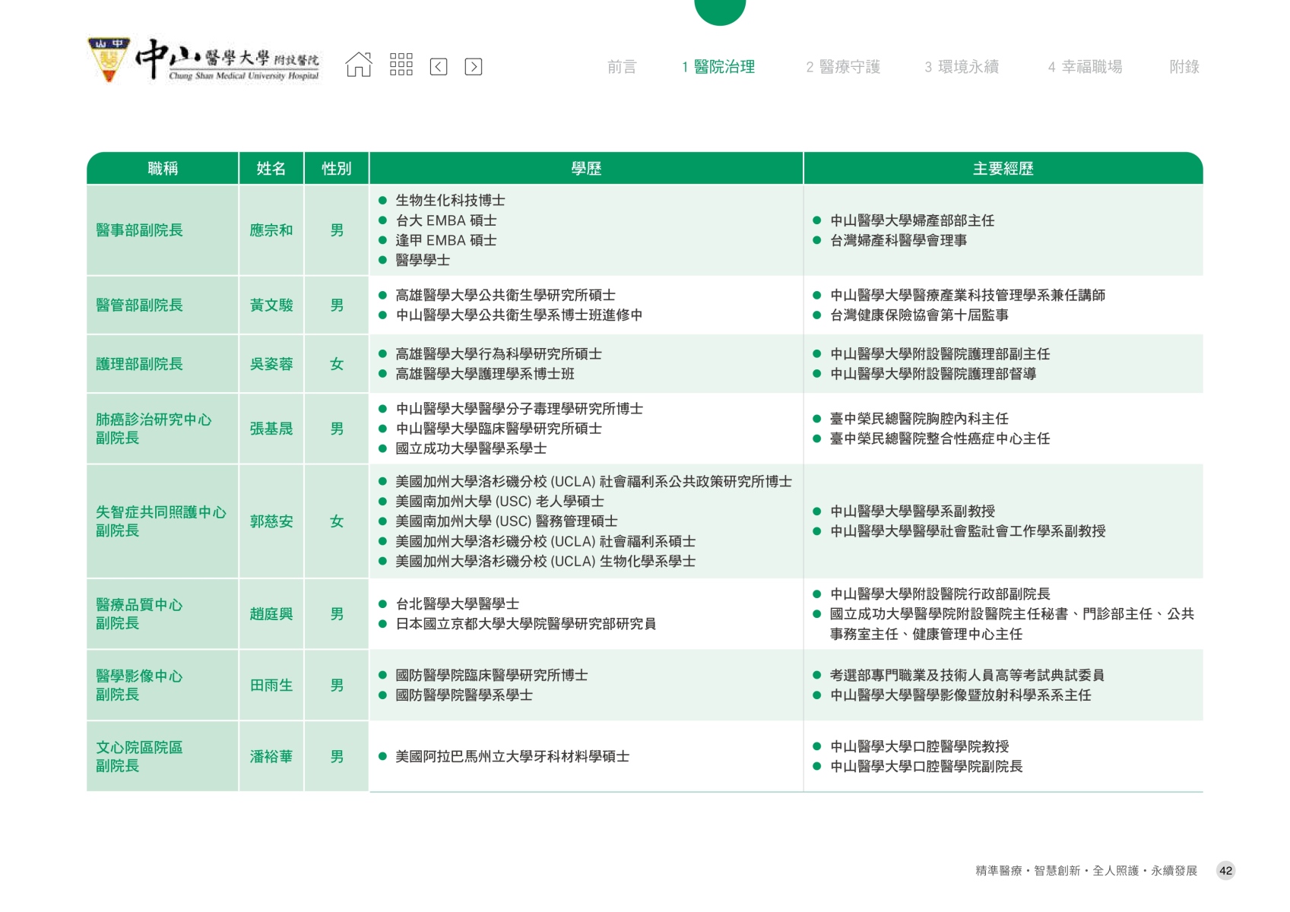Screen dimensions: 1290x912
Task: Open the 3 環境永續 tab
Action: (962, 67)
